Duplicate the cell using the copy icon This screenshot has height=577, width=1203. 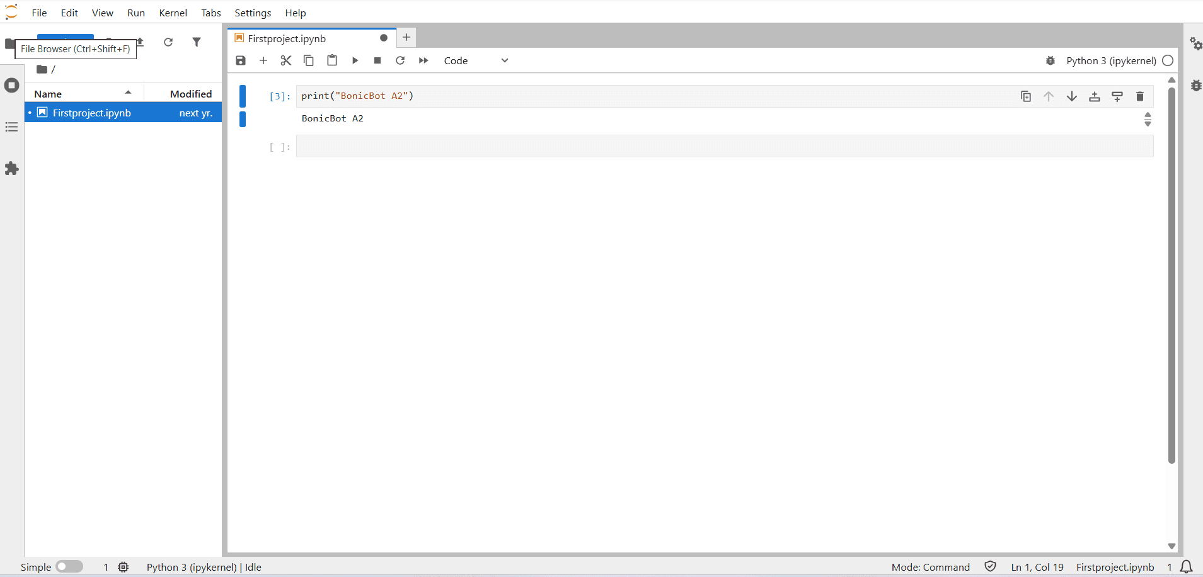[x=1026, y=96]
